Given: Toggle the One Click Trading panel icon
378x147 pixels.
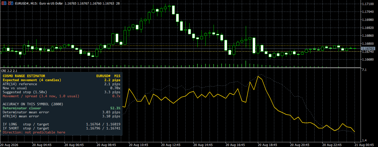Looking at the screenshot, I should pos(10,4).
